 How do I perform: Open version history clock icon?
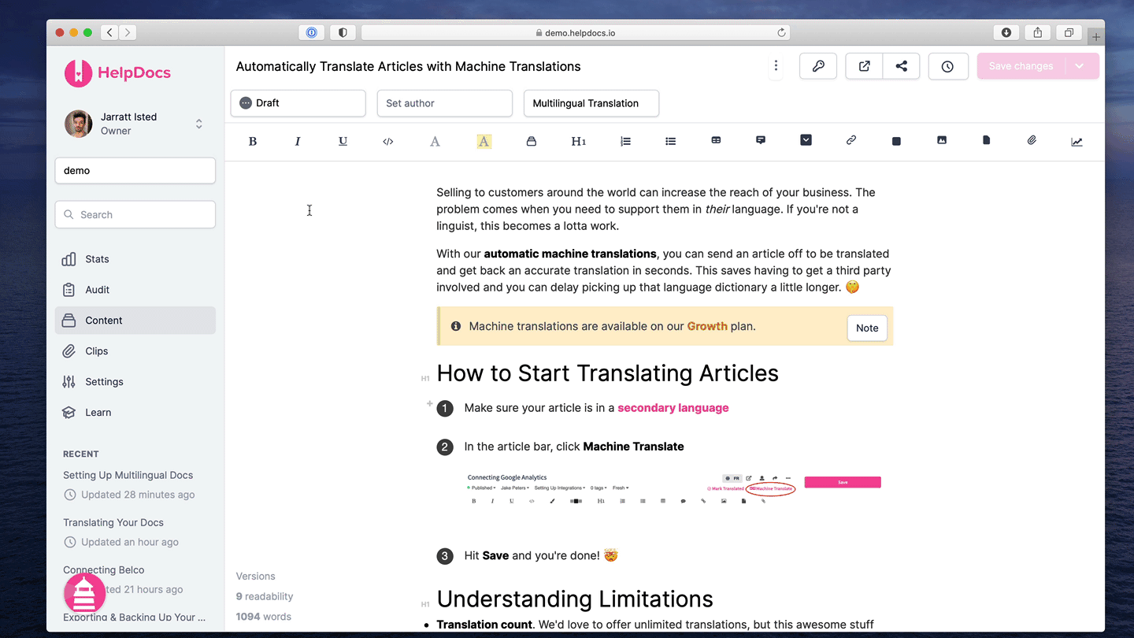[947, 66]
